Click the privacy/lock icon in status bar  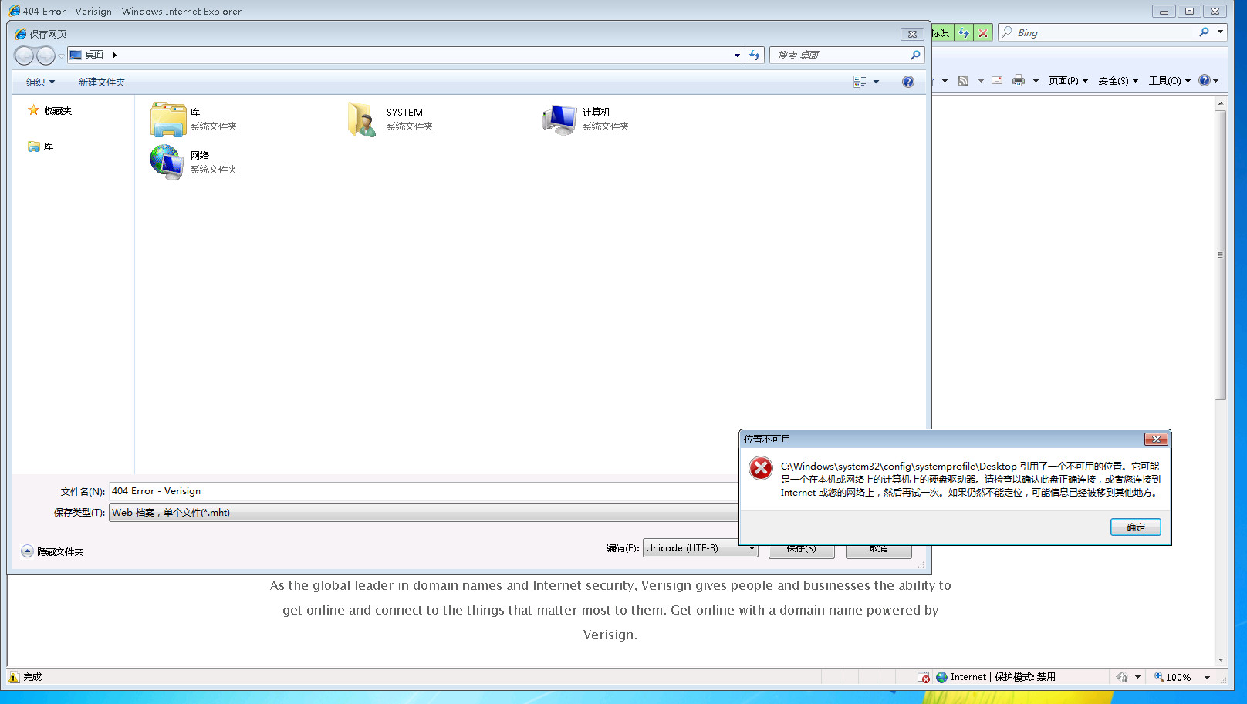click(x=1122, y=677)
